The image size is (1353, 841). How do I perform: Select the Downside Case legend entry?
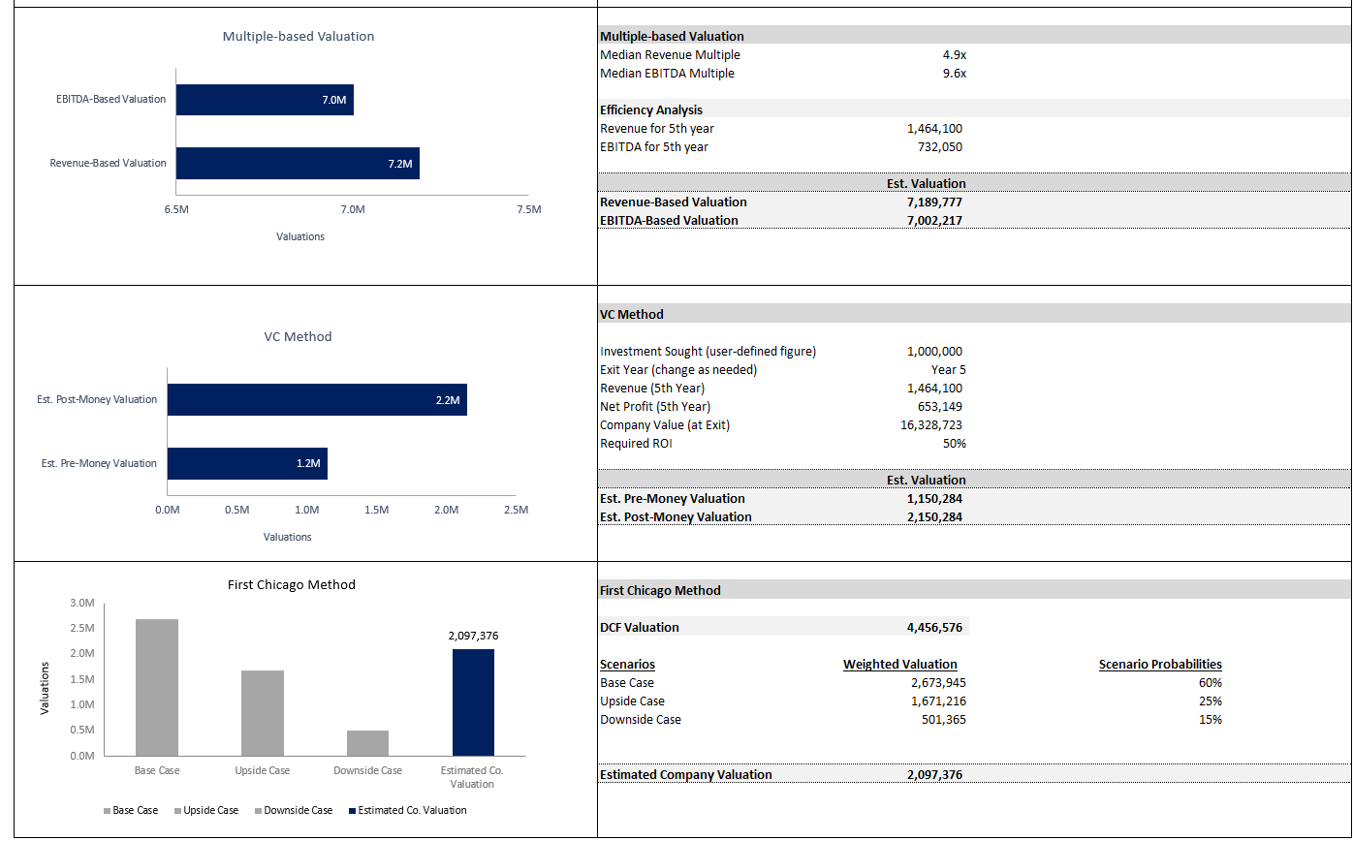click(298, 810)
